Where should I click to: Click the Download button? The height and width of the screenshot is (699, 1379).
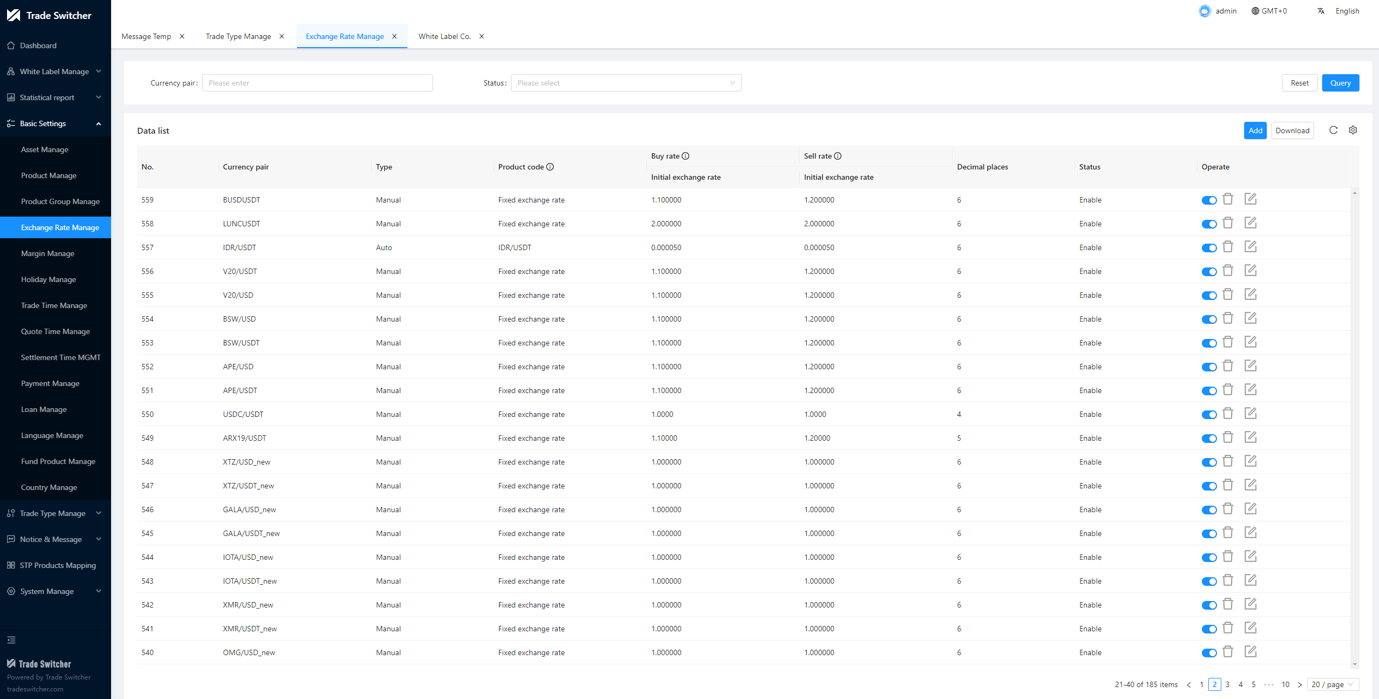pyautogui.click(x=1292, y=130)
